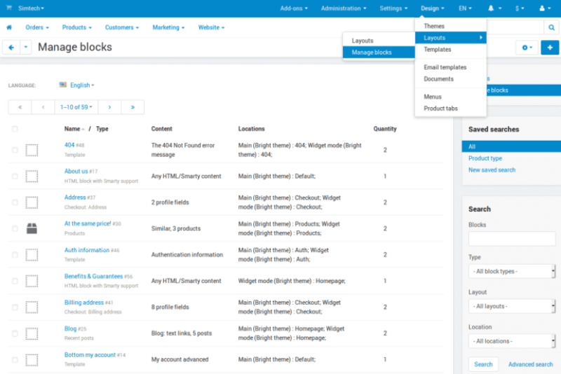Click the blue plus add block button
Image resolution: width=561 pixels, height=374 pixels.
click(x=550, y=47)
